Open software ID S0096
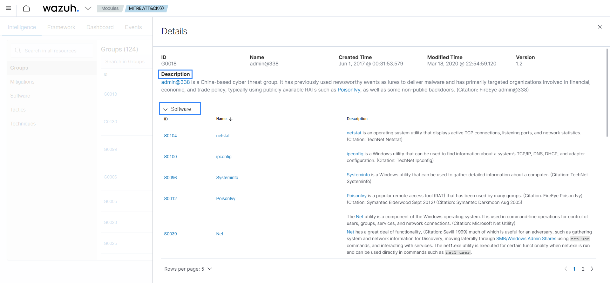This screenshot has width=610, height=283. (170, 178)
